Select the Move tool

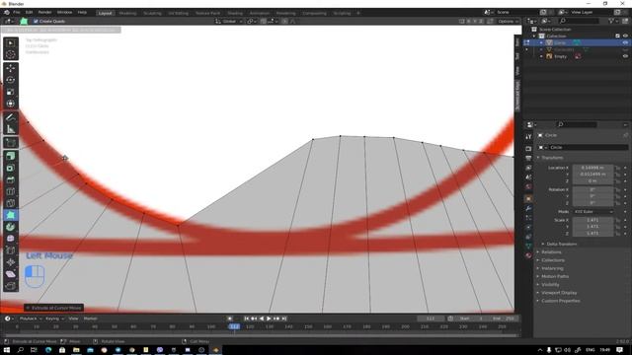[11, 68]
